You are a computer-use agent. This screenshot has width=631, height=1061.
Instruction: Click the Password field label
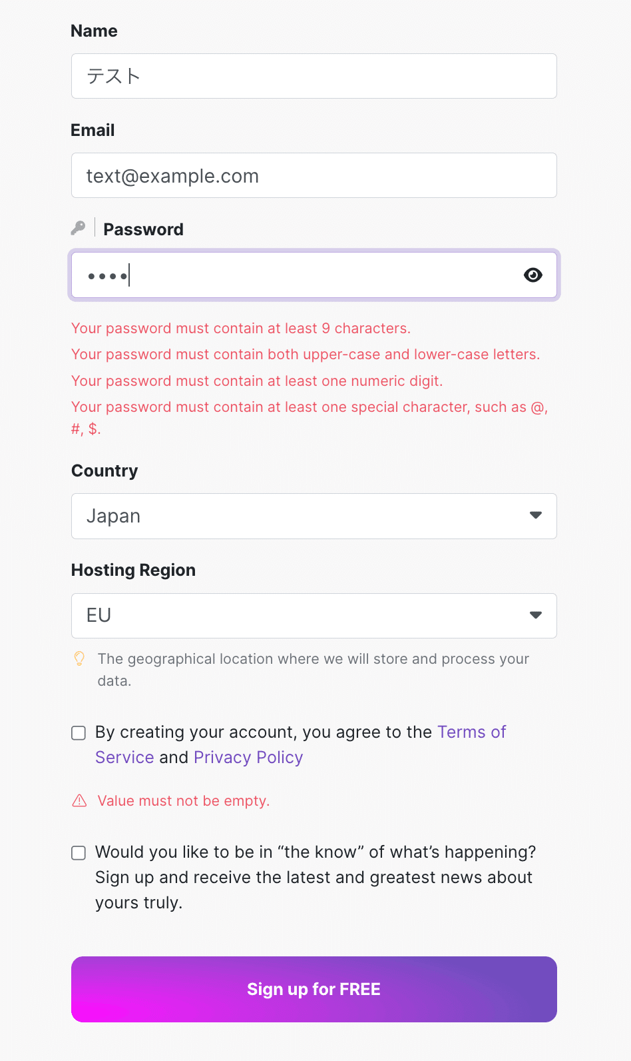point(143,229)
